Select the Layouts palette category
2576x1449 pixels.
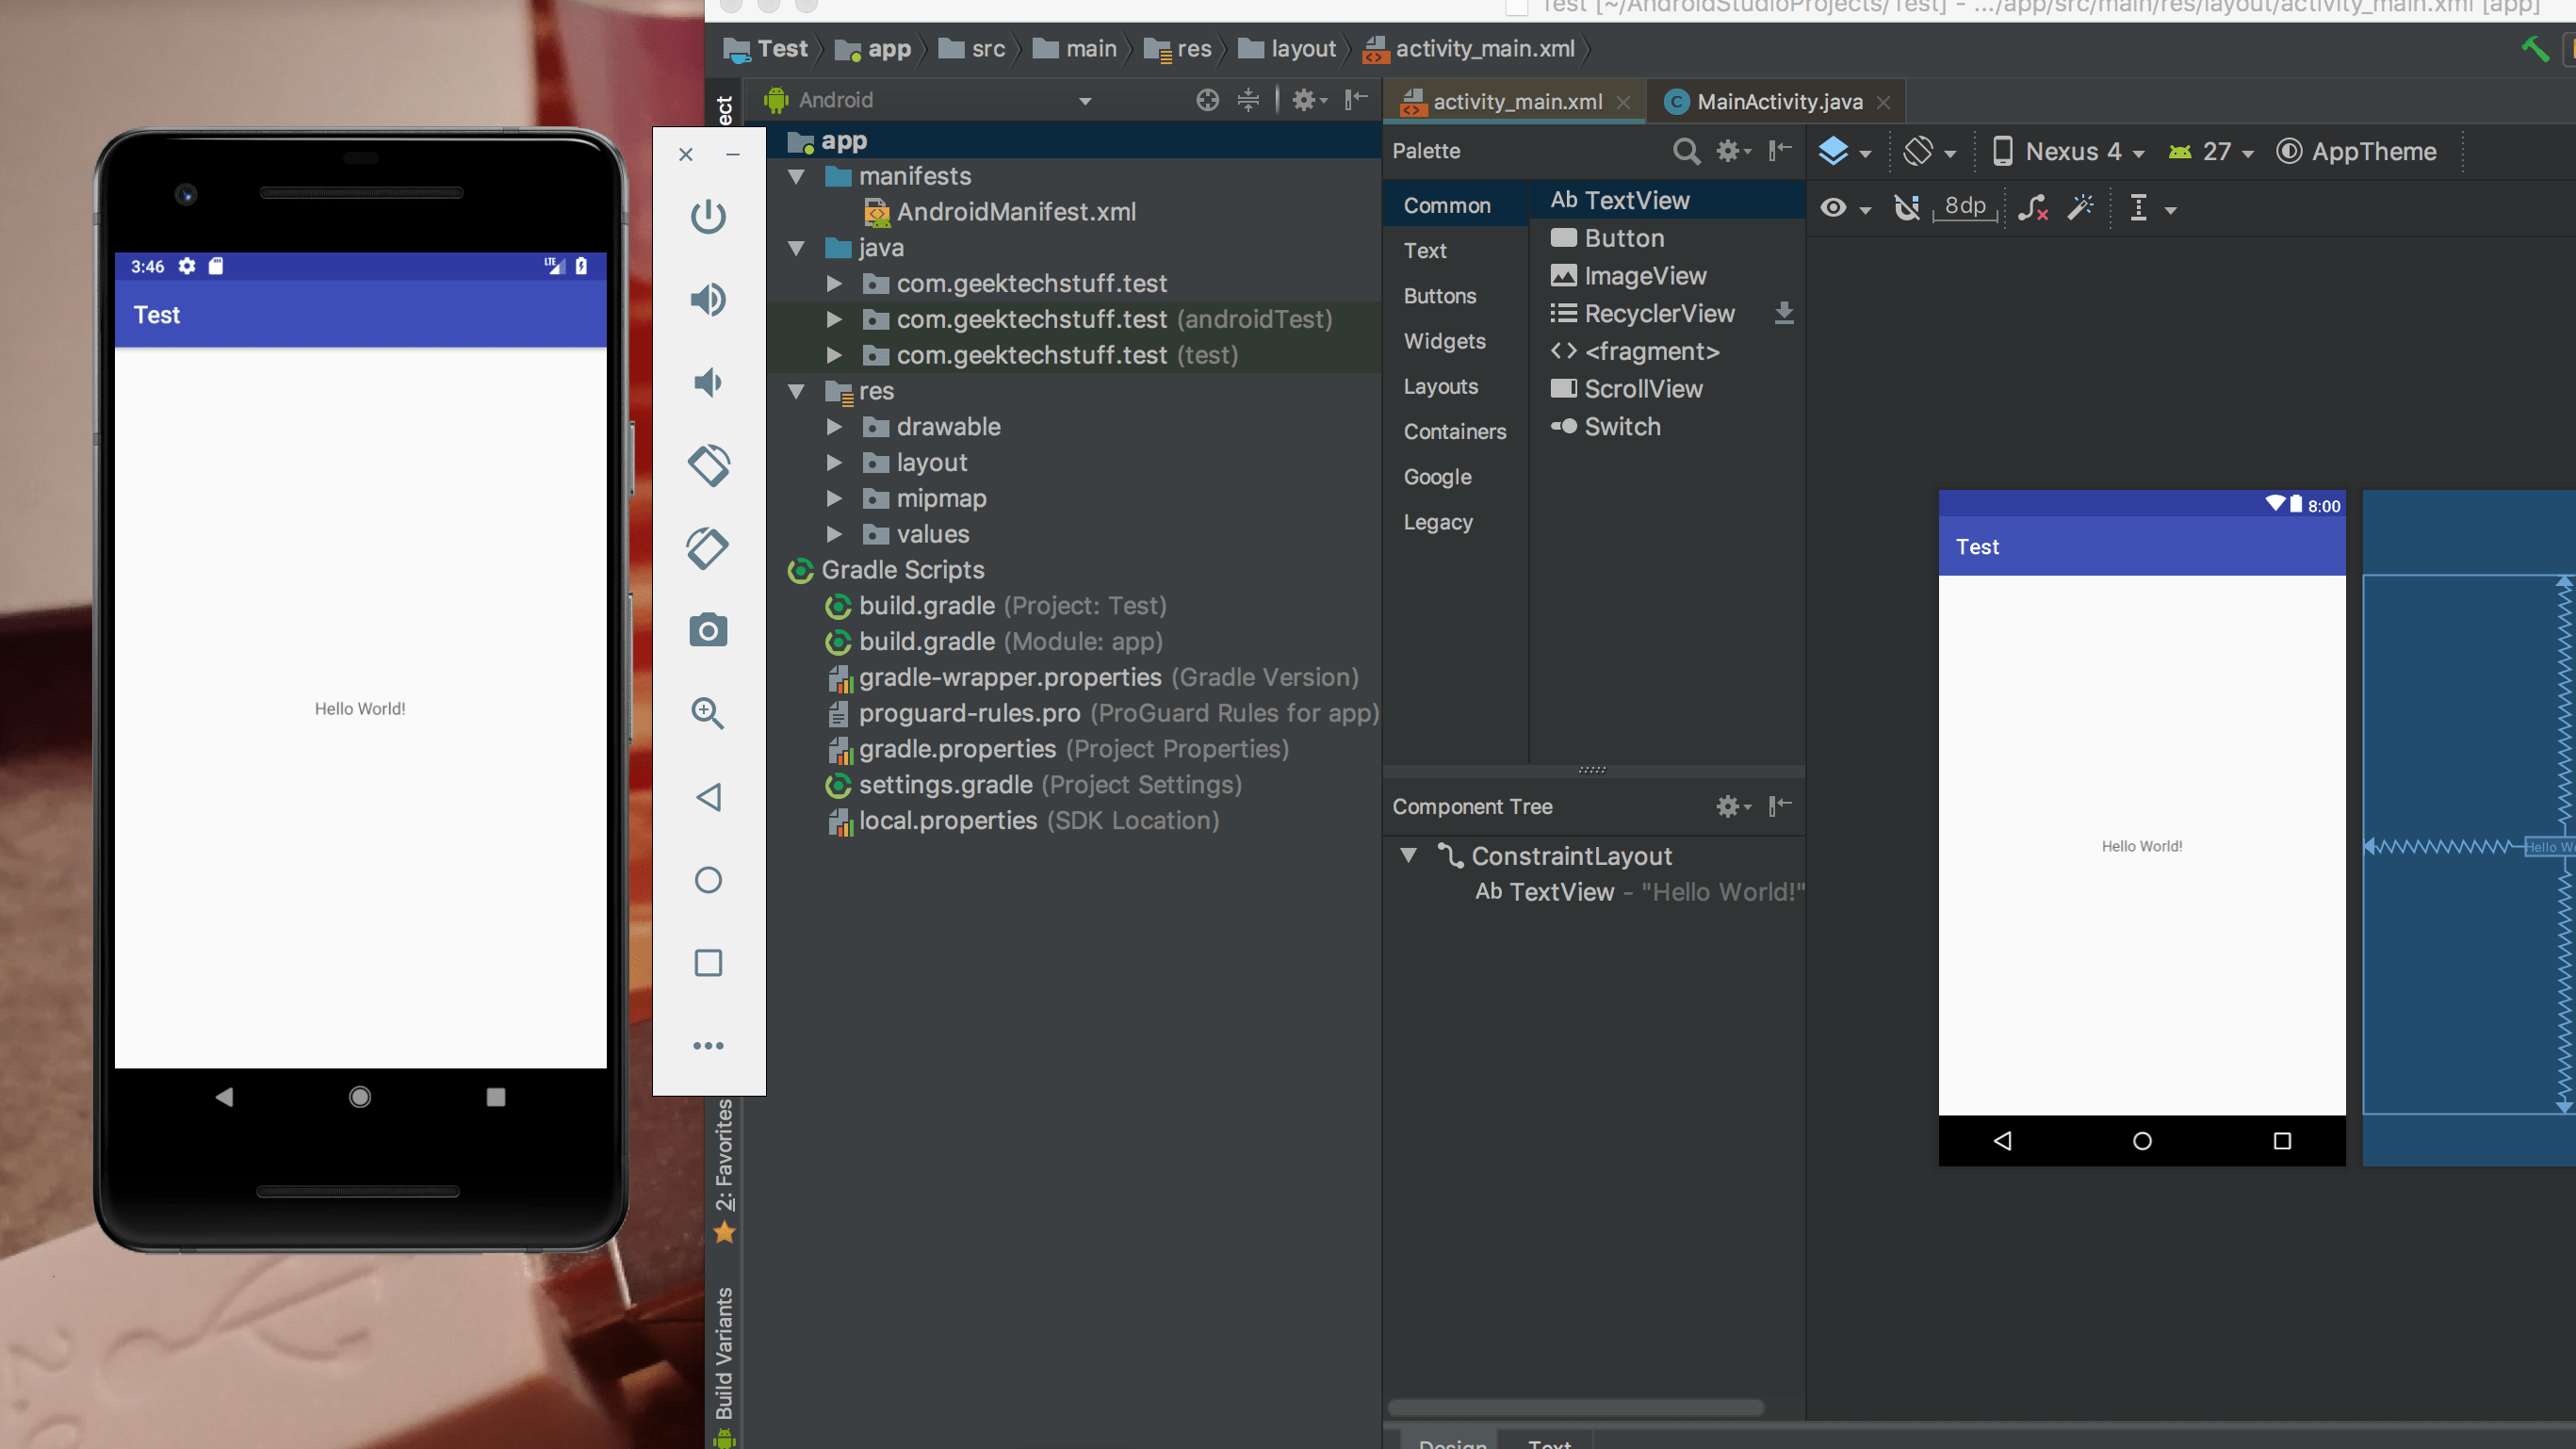[x=1440, y=386]
